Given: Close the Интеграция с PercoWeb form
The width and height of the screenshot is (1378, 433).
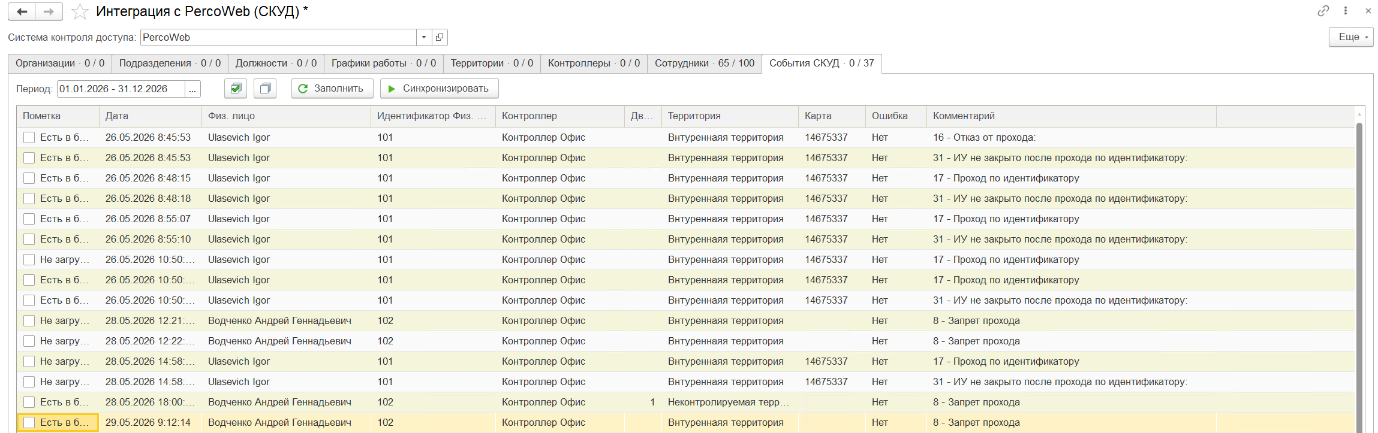Looking at the screenshot, I should coord(1368,11).
